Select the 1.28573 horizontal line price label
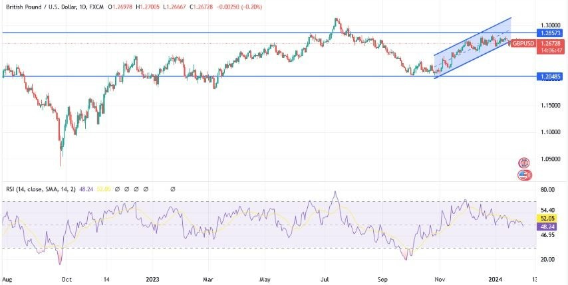The image size is (568, 285). coord(550,33)
